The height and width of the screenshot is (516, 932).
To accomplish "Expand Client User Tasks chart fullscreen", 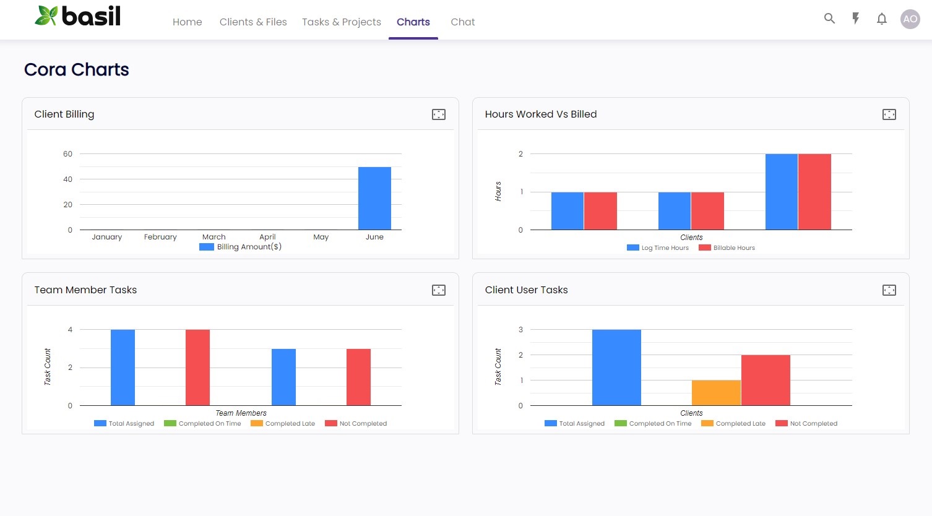I will click(889, 290).
